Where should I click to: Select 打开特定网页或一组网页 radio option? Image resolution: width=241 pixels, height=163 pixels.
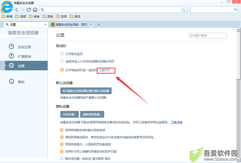coord(62,70)
